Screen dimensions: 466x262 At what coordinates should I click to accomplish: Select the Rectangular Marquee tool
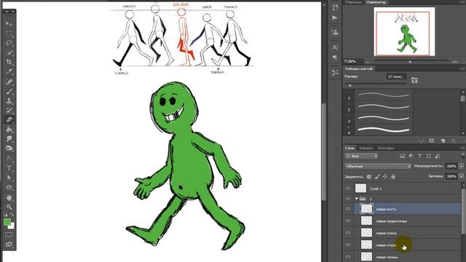[9, 33]
